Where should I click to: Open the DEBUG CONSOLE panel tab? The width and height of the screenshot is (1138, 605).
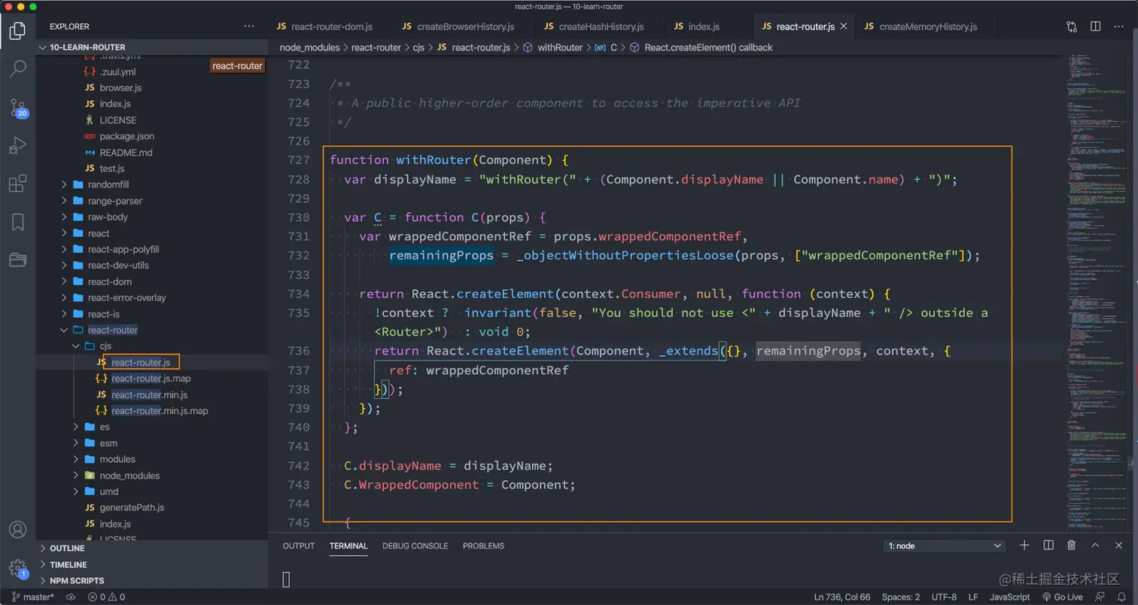(x=415, y=546)
